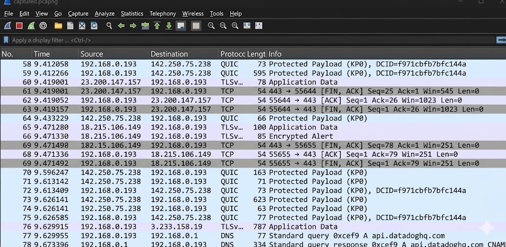Screen dimensions: 506x247
Task: Sort by the No. column header
Action: (16, 54)
